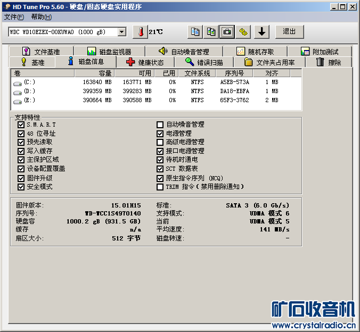This screenshot has width=360, height=332.
Task: Switch to the 自动噪音管理 tab
Action: pos(184,52)
